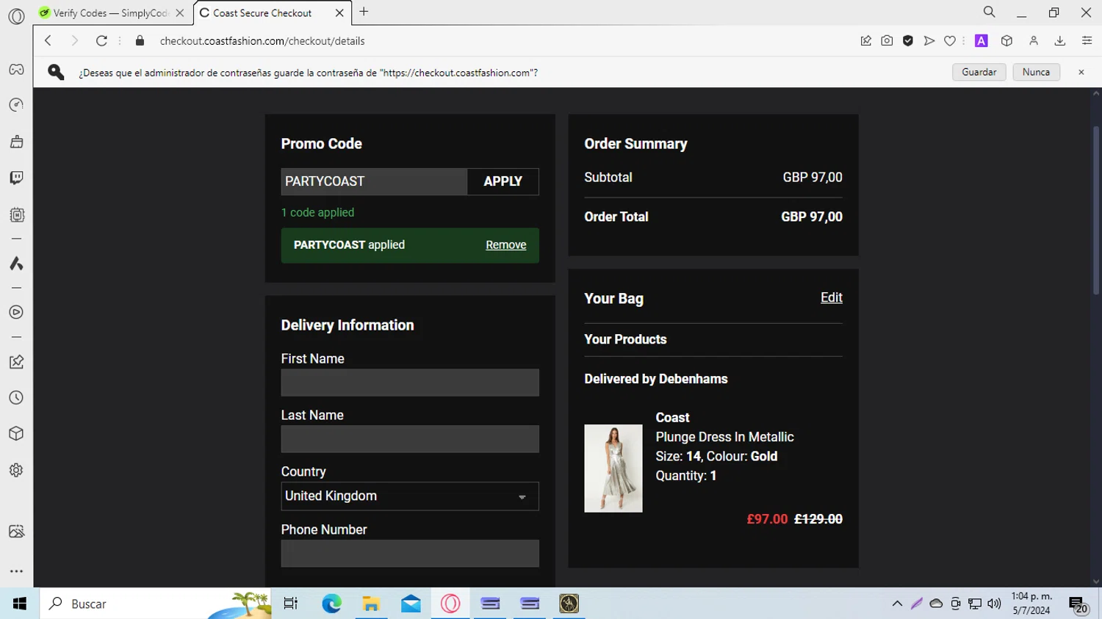Open the Opera main menu logo
1102x619 pixels.
(x=16, y=16)
